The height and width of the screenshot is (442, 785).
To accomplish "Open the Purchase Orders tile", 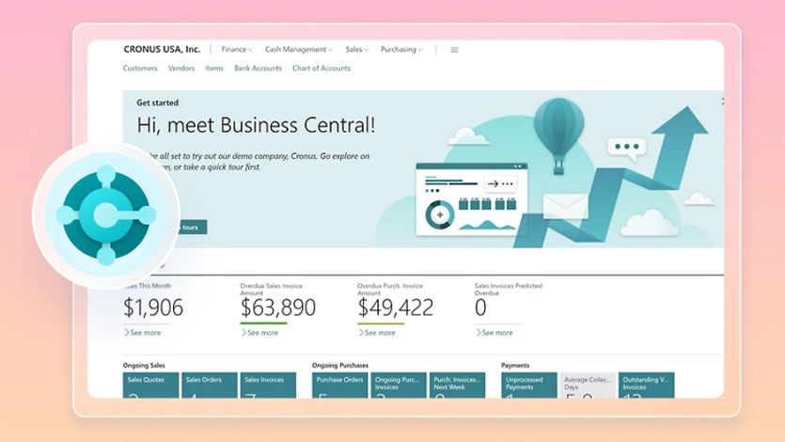I will pyautogui.click(x=340, y=385).
